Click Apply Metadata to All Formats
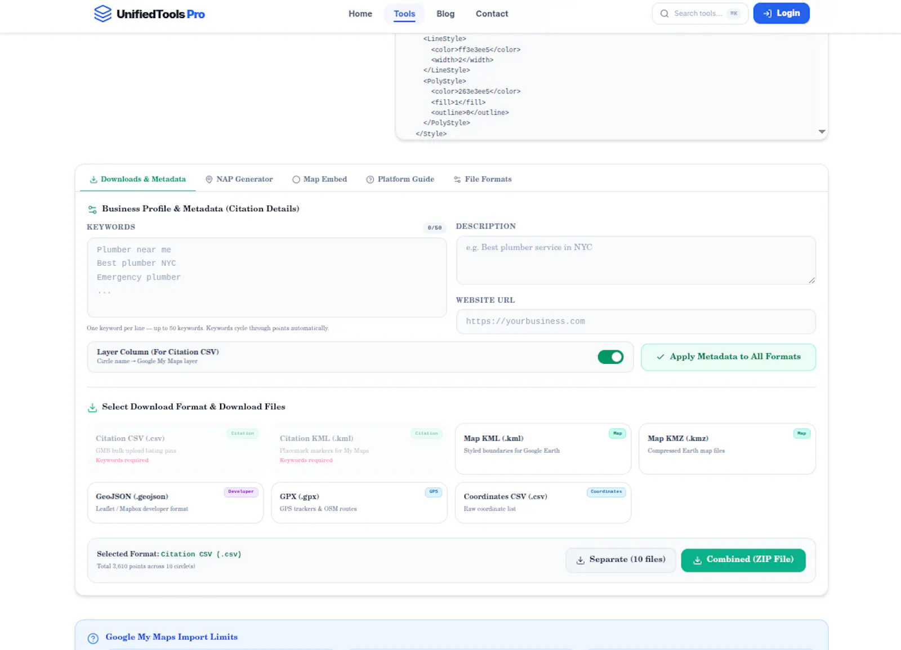The image size is (901, 650). pos(728,357)
